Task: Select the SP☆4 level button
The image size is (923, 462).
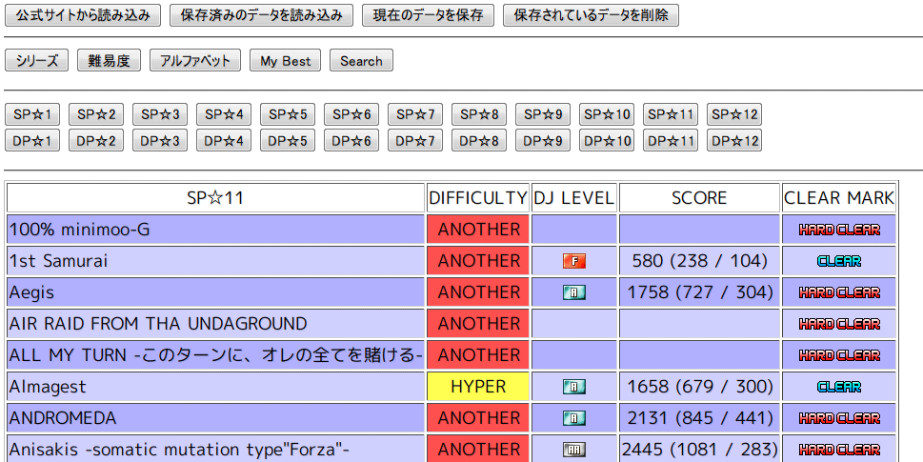Action: click(224, 114)
